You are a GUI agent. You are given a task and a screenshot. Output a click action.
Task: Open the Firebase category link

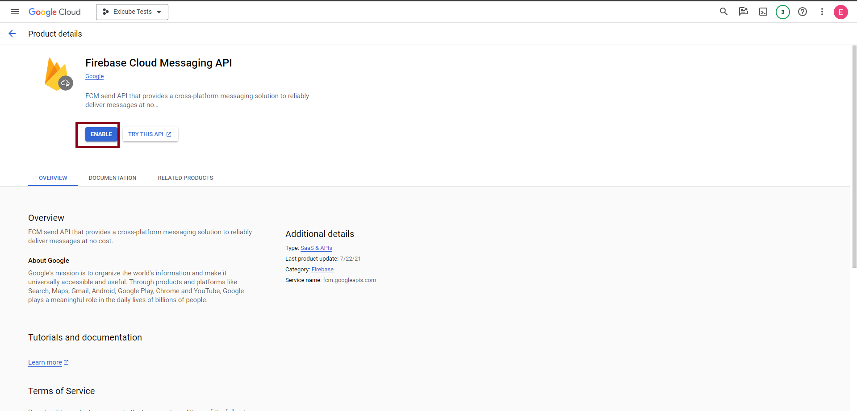coord(322,270)
